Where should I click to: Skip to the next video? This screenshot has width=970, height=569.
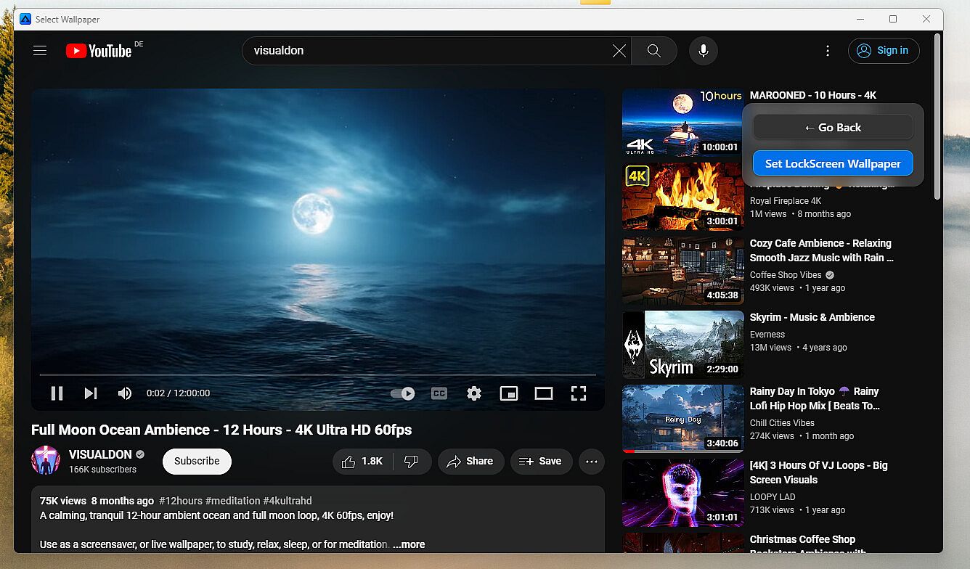click(x=91, y=393)
